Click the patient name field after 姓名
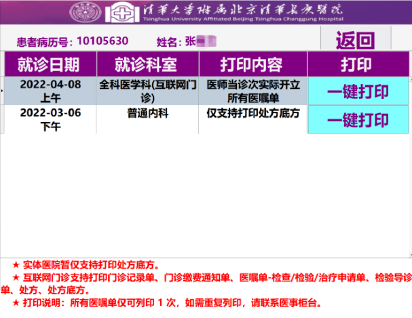 [201, 41]
